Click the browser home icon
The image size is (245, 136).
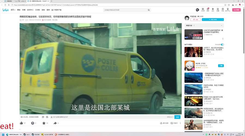pyautogui.click(x=9, y=5)
